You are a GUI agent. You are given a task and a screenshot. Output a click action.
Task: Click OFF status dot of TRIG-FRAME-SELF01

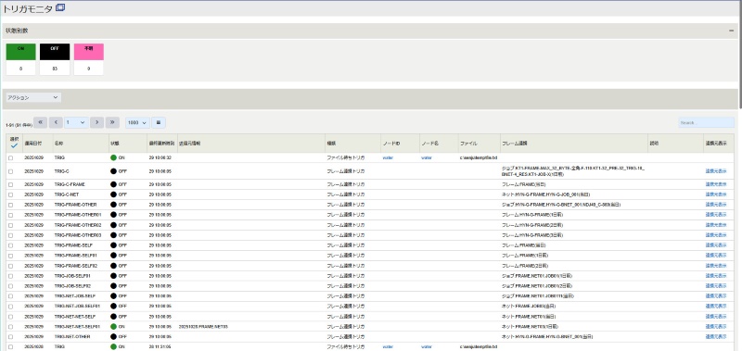113,255
